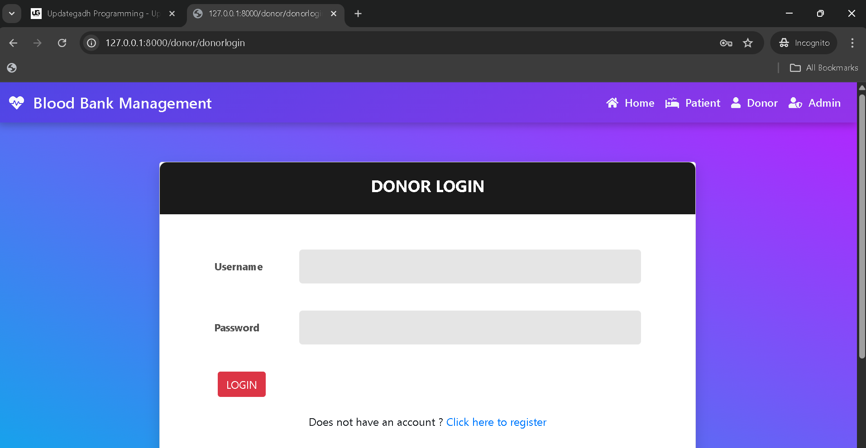Open the saved passwords key icon
Image resolution: width=866 pixels, height=448 pixels.
(x=726, y=43)
